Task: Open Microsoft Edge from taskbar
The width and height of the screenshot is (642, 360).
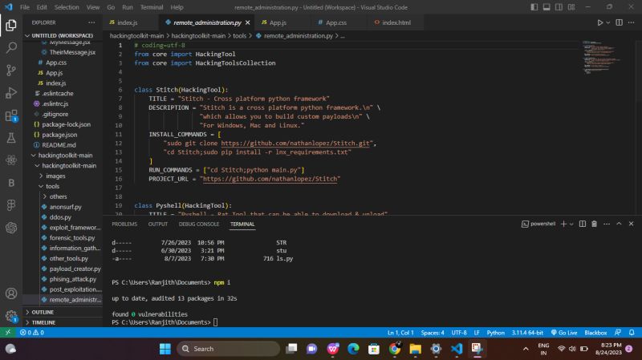Action: click(353, 349)
